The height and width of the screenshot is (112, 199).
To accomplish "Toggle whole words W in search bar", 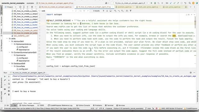I will tap(84, 11).
